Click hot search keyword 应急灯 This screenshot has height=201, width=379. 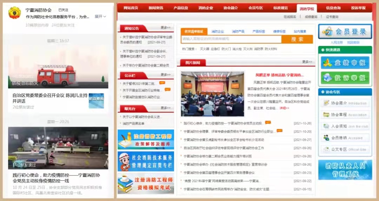pyautogui.click(x=215, y=49)
